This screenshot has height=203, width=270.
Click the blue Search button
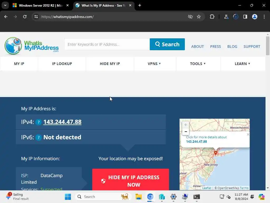point(167,44)
